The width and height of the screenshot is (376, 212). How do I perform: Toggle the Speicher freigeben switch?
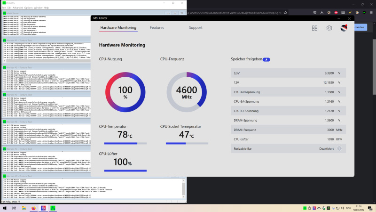click(x=266, y=59)
